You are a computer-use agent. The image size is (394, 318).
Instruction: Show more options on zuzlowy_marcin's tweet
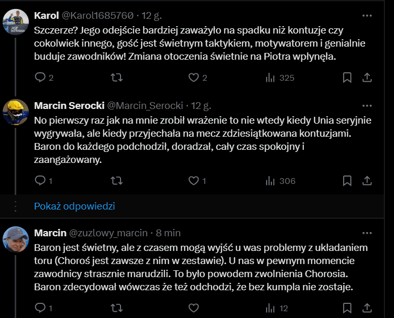pyautogui.click(x=367, y=232)
